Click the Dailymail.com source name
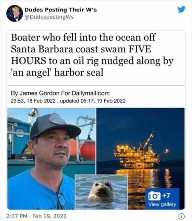 91,93
